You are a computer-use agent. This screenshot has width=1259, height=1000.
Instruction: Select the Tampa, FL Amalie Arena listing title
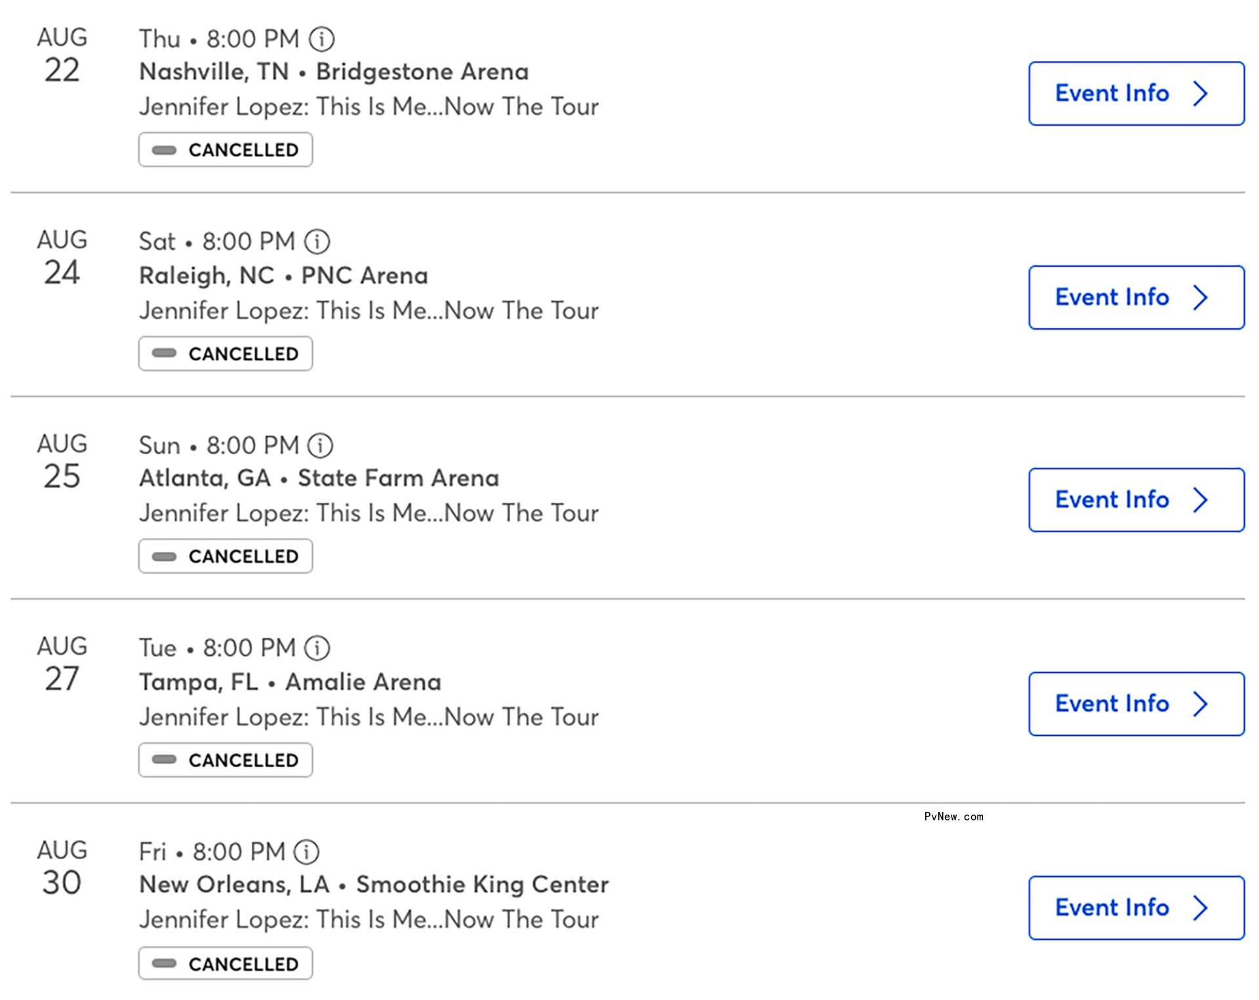[x=290, y=682]
